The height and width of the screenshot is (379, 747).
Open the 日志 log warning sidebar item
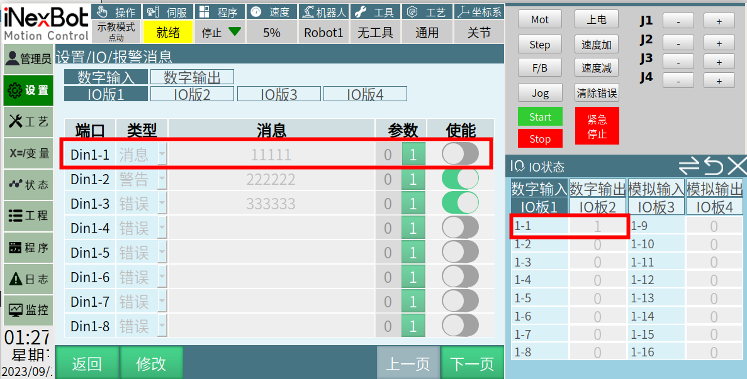pos(28,279)
